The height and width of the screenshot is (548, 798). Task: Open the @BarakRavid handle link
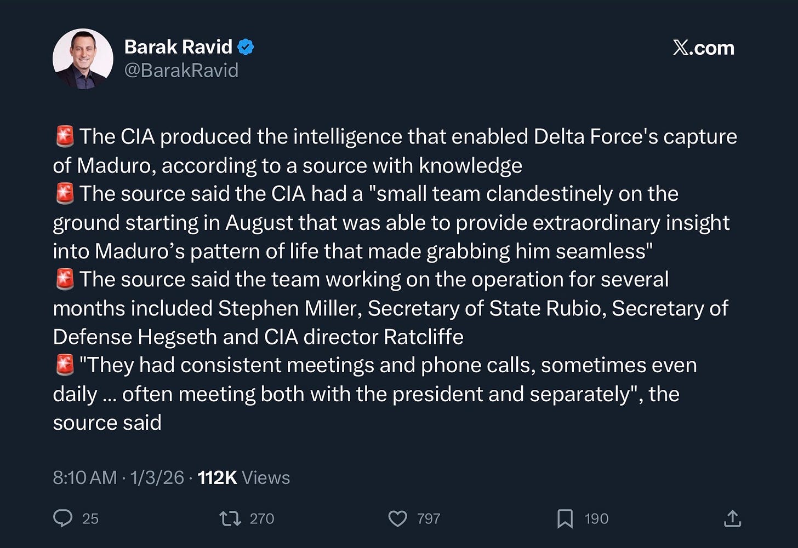click(181, 71)
